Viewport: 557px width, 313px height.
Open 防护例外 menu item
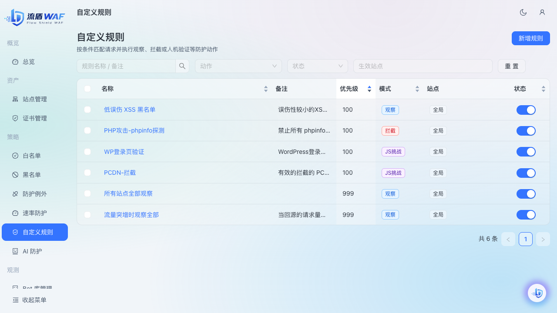coord(35,194)
